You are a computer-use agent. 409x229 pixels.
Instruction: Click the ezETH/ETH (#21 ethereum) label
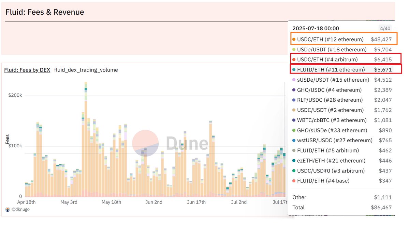pyautogui.click(x=331, y=161)
